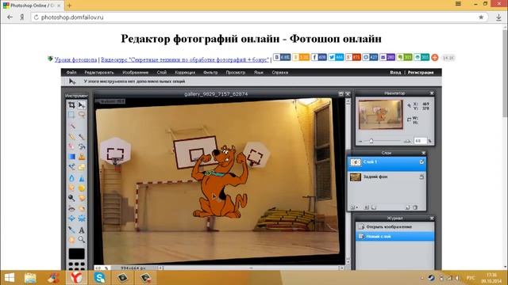The width and height of the screenshot is (508, 285).
Task: Close the Журнал panel
Action: [432, 218]
